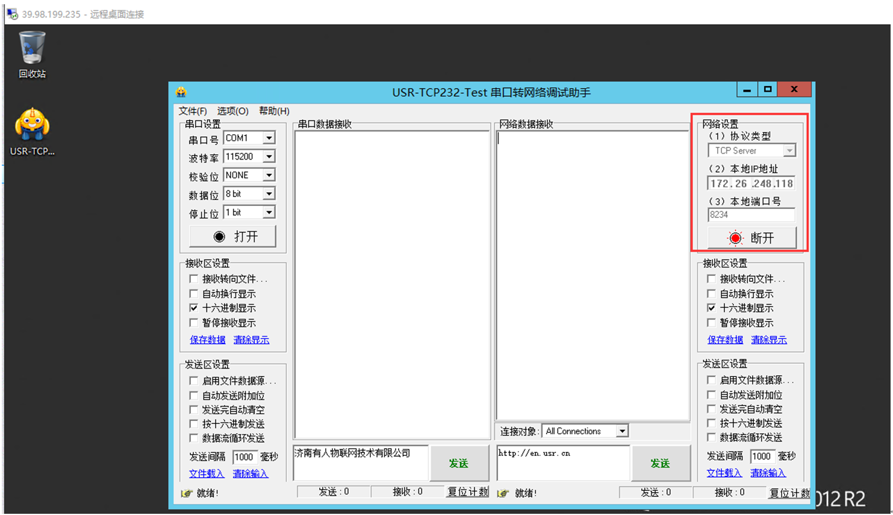Viewport: 893px width, 515px height.
Task: Expand the COM1 serial port dropdown
Action: pyautogui.click(x=269, y=138)
